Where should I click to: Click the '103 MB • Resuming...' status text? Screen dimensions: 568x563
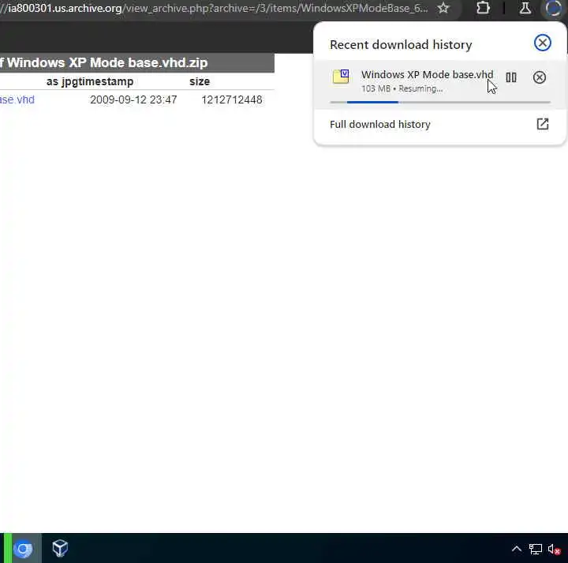[402, 88]
